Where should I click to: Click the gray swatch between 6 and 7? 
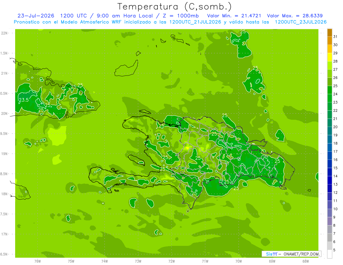tap(330, 238)
